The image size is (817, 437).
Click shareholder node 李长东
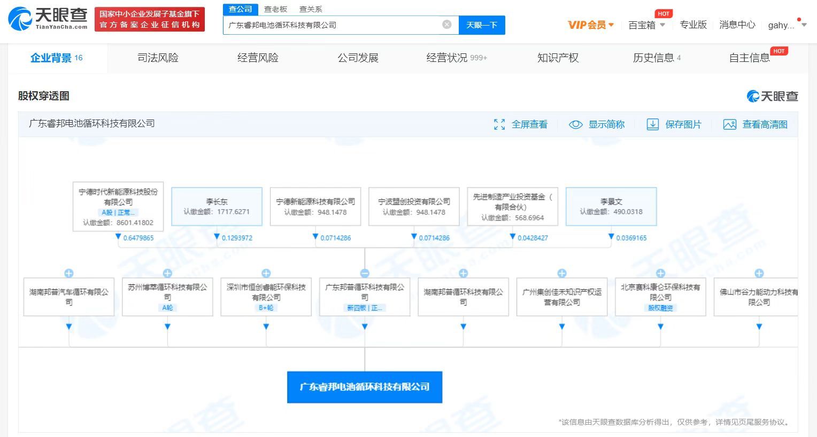pos(217,206)
